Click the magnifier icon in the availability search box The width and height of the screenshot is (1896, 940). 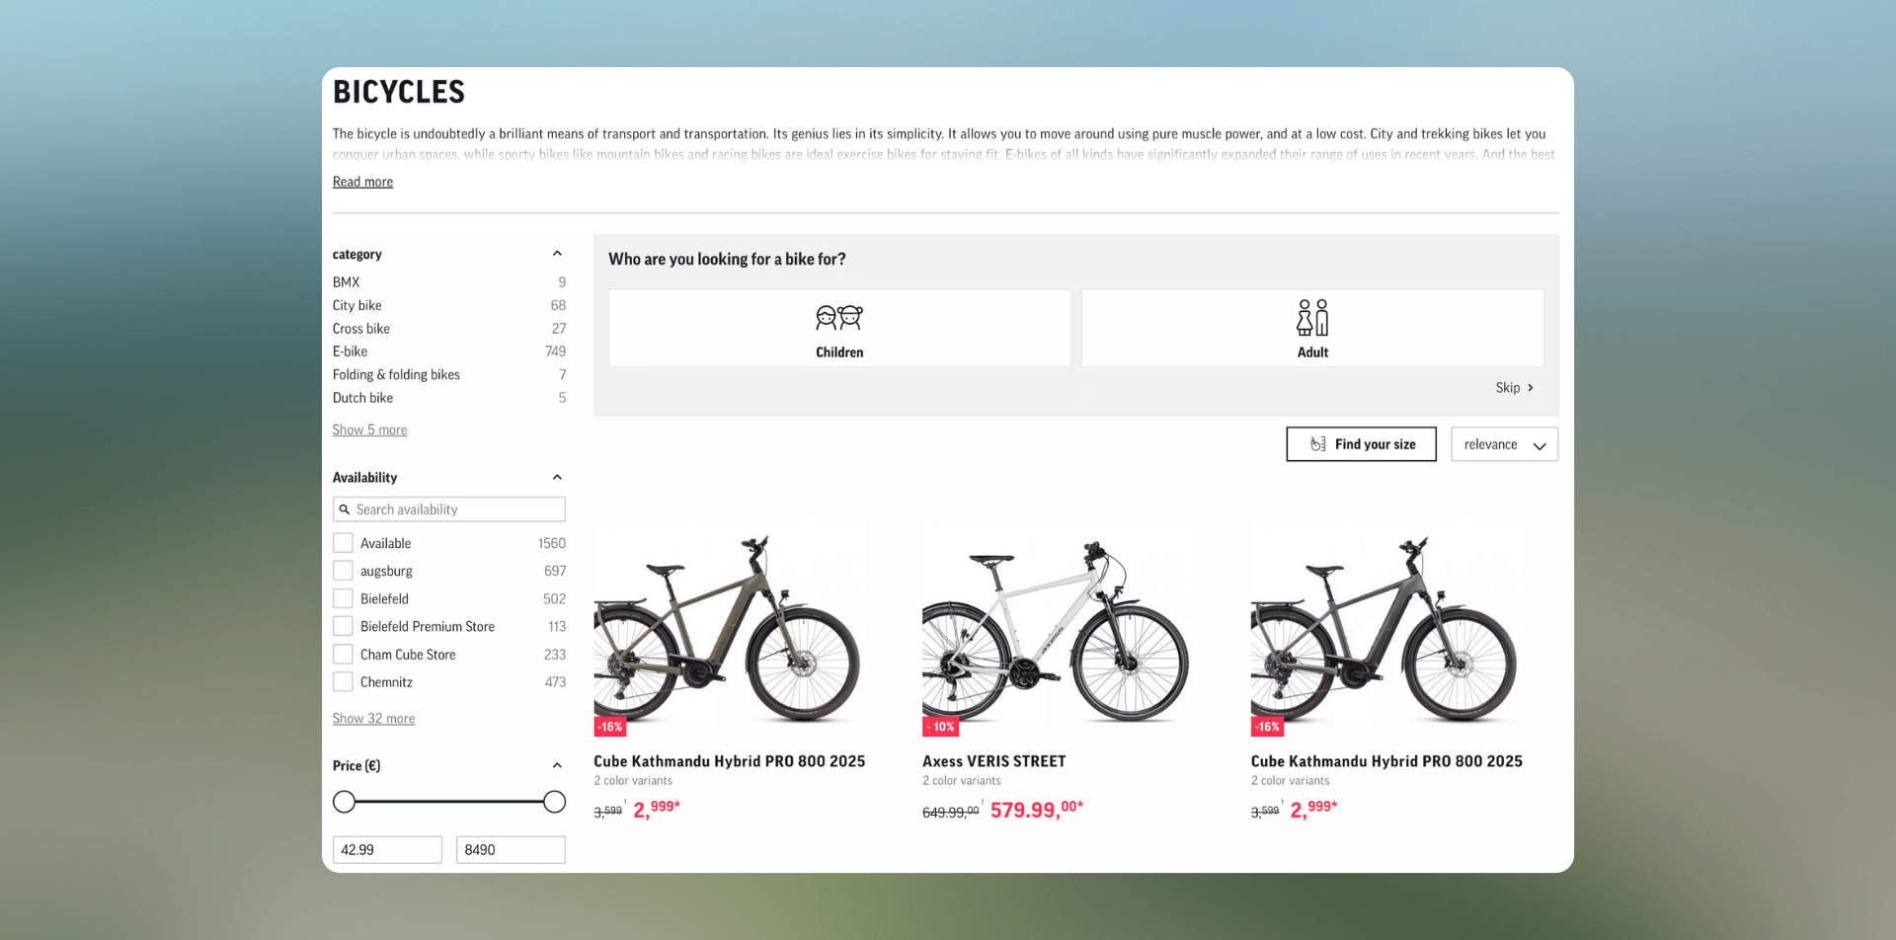[345, 509]
